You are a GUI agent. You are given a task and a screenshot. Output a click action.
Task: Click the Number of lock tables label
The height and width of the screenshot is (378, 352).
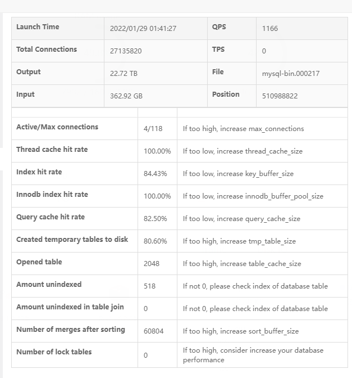(54, 352)
